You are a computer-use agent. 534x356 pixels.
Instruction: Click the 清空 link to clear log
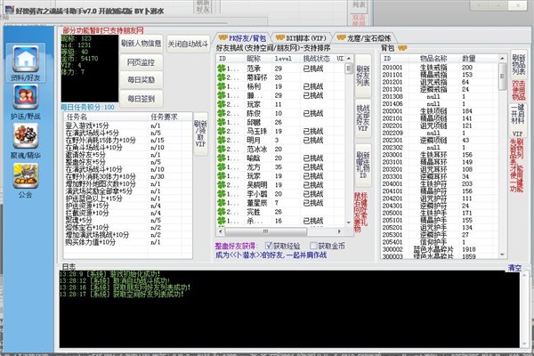pos(514,268)
